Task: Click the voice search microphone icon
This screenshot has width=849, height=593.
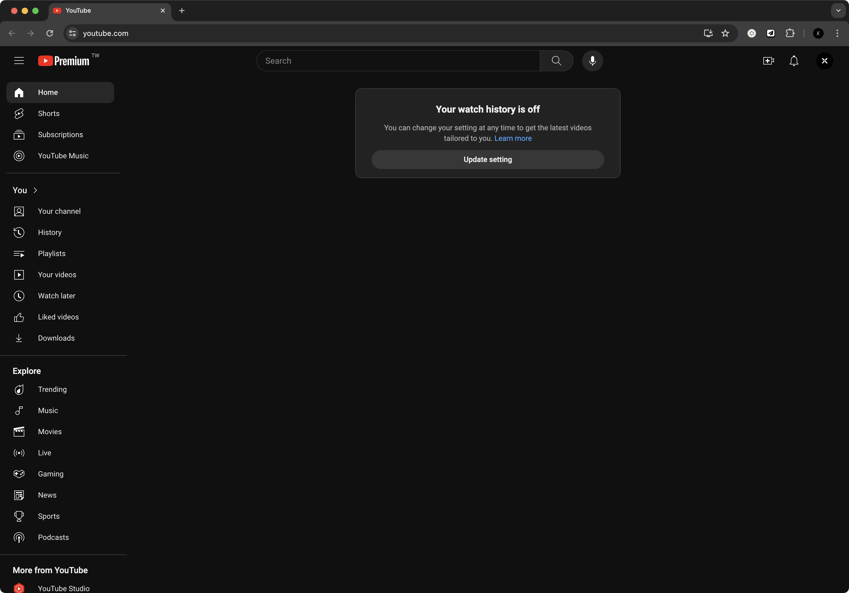Action: coord(592,61)
